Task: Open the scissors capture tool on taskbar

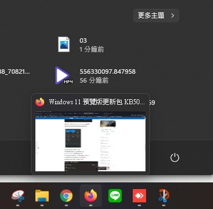Action: [x=164, y=196]
